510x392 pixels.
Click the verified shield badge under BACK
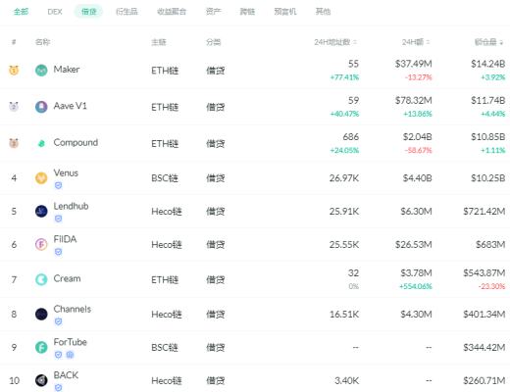click(x=58, y=388)
